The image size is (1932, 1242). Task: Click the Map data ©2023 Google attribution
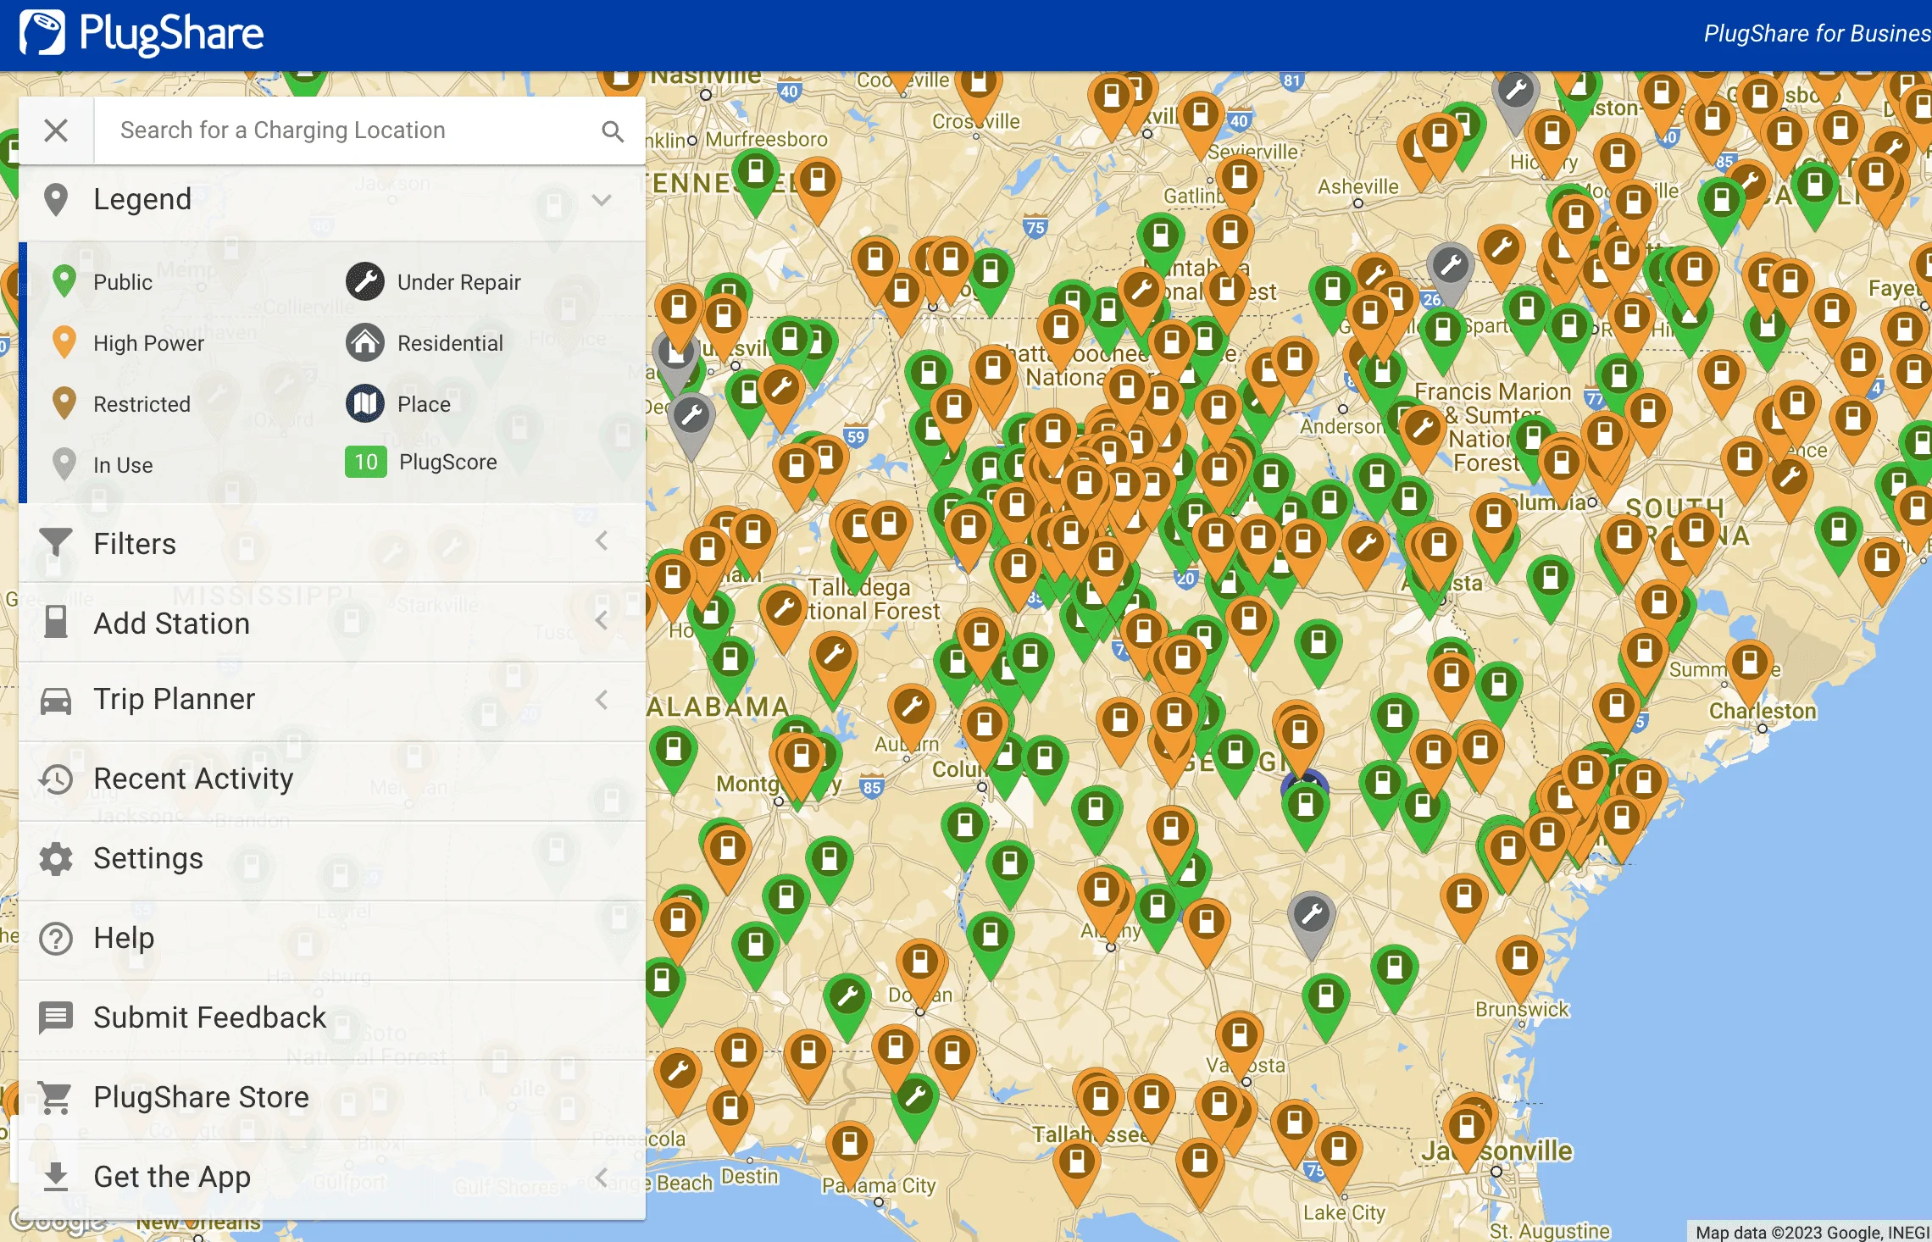point(1813,1233)
